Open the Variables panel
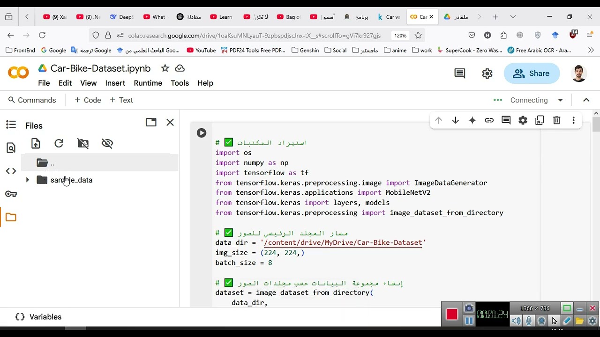Screen dimensions: 600x337 tap(38, 317)
